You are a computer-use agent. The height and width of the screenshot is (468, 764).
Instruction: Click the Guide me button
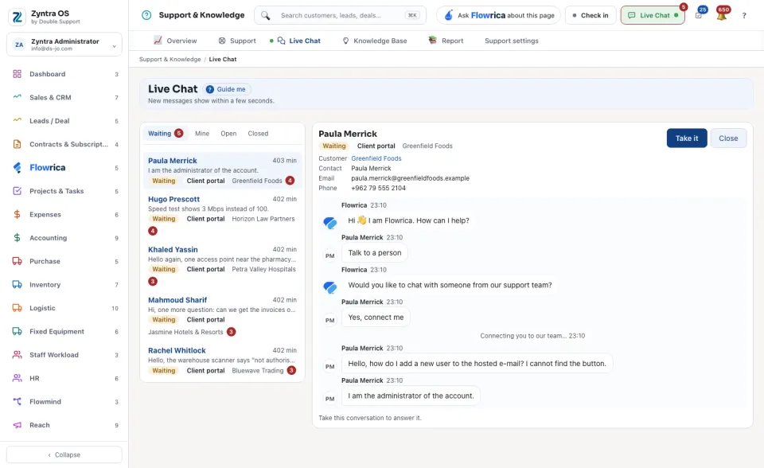click(225, 89)
